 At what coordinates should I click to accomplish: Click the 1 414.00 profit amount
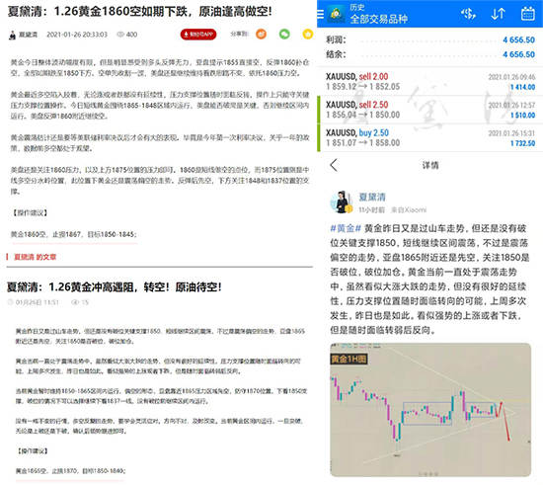tap(522, 87)
